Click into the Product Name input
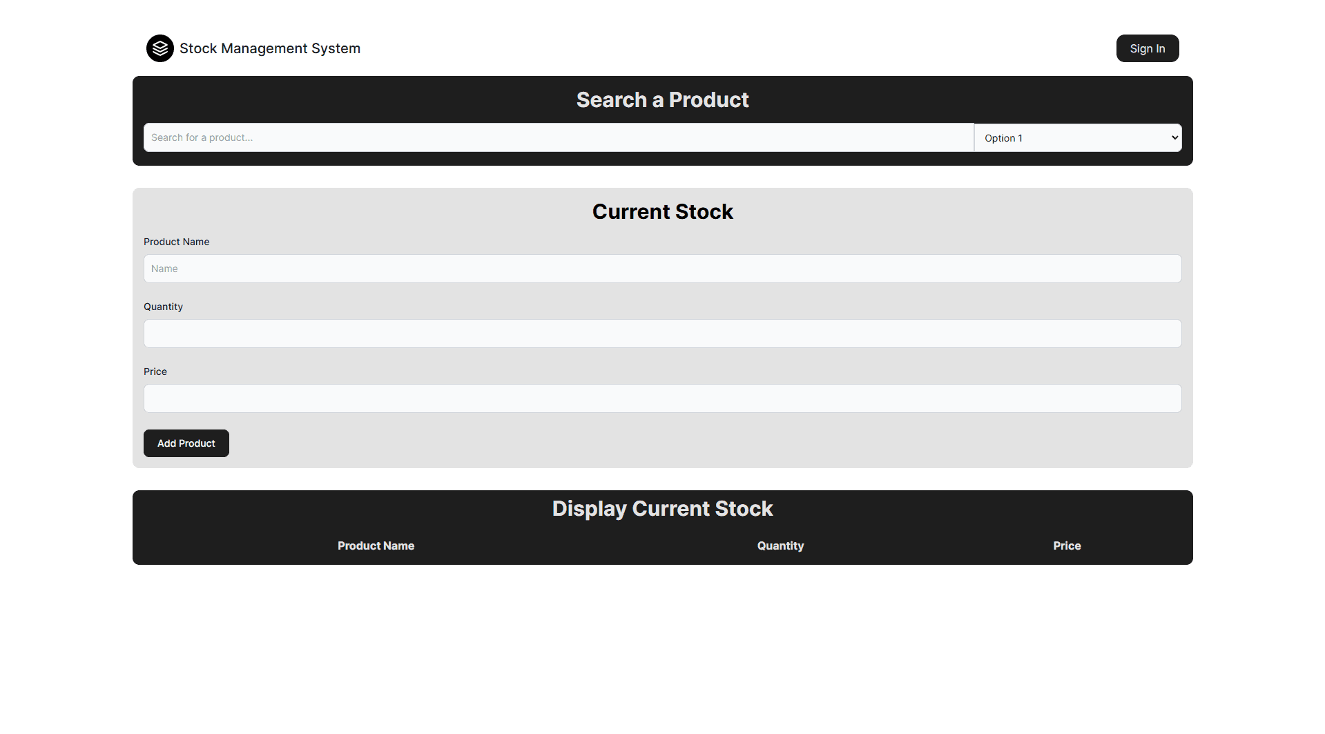 pyautogui.click(x=662, y=269)
